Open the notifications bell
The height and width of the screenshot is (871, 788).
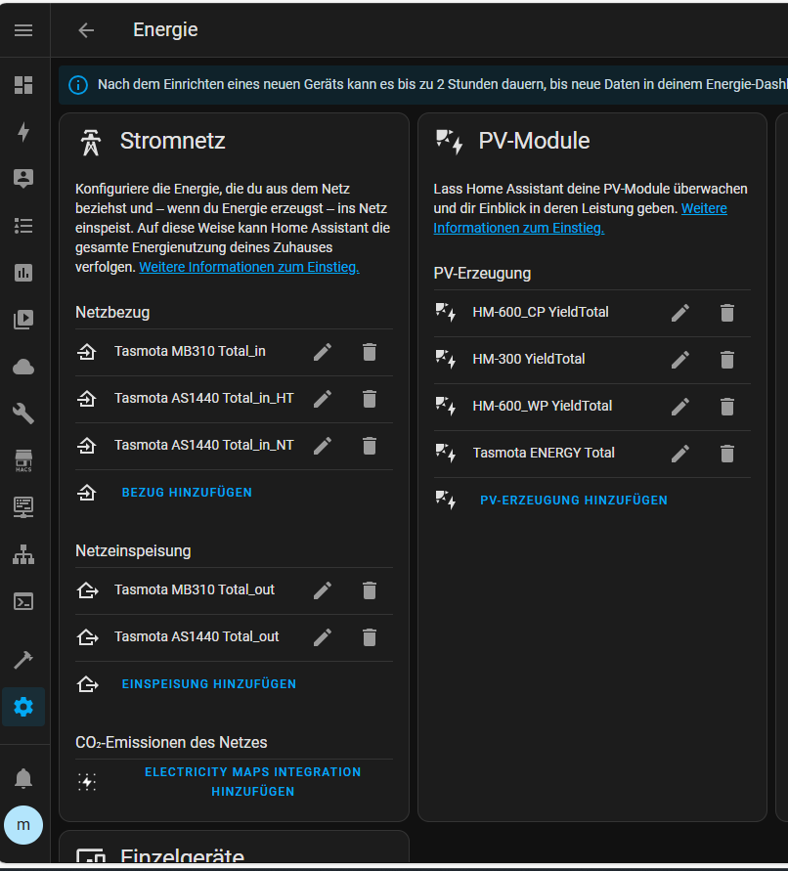(23, 778)
